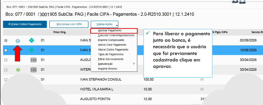
Task: Choose Alterar Data Pagamento option
Action: [x=112, y=45]
